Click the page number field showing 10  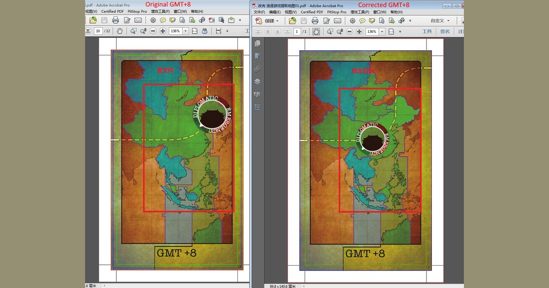click(x=98, y=31)
